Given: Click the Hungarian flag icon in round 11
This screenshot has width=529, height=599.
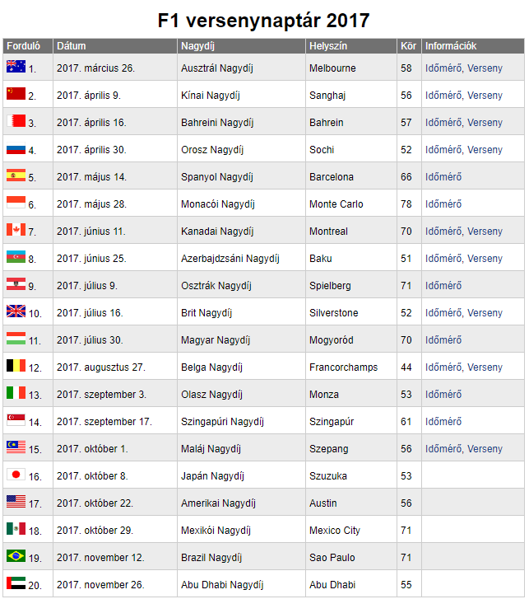Looking at the screenshot, I should coord(16,338).
